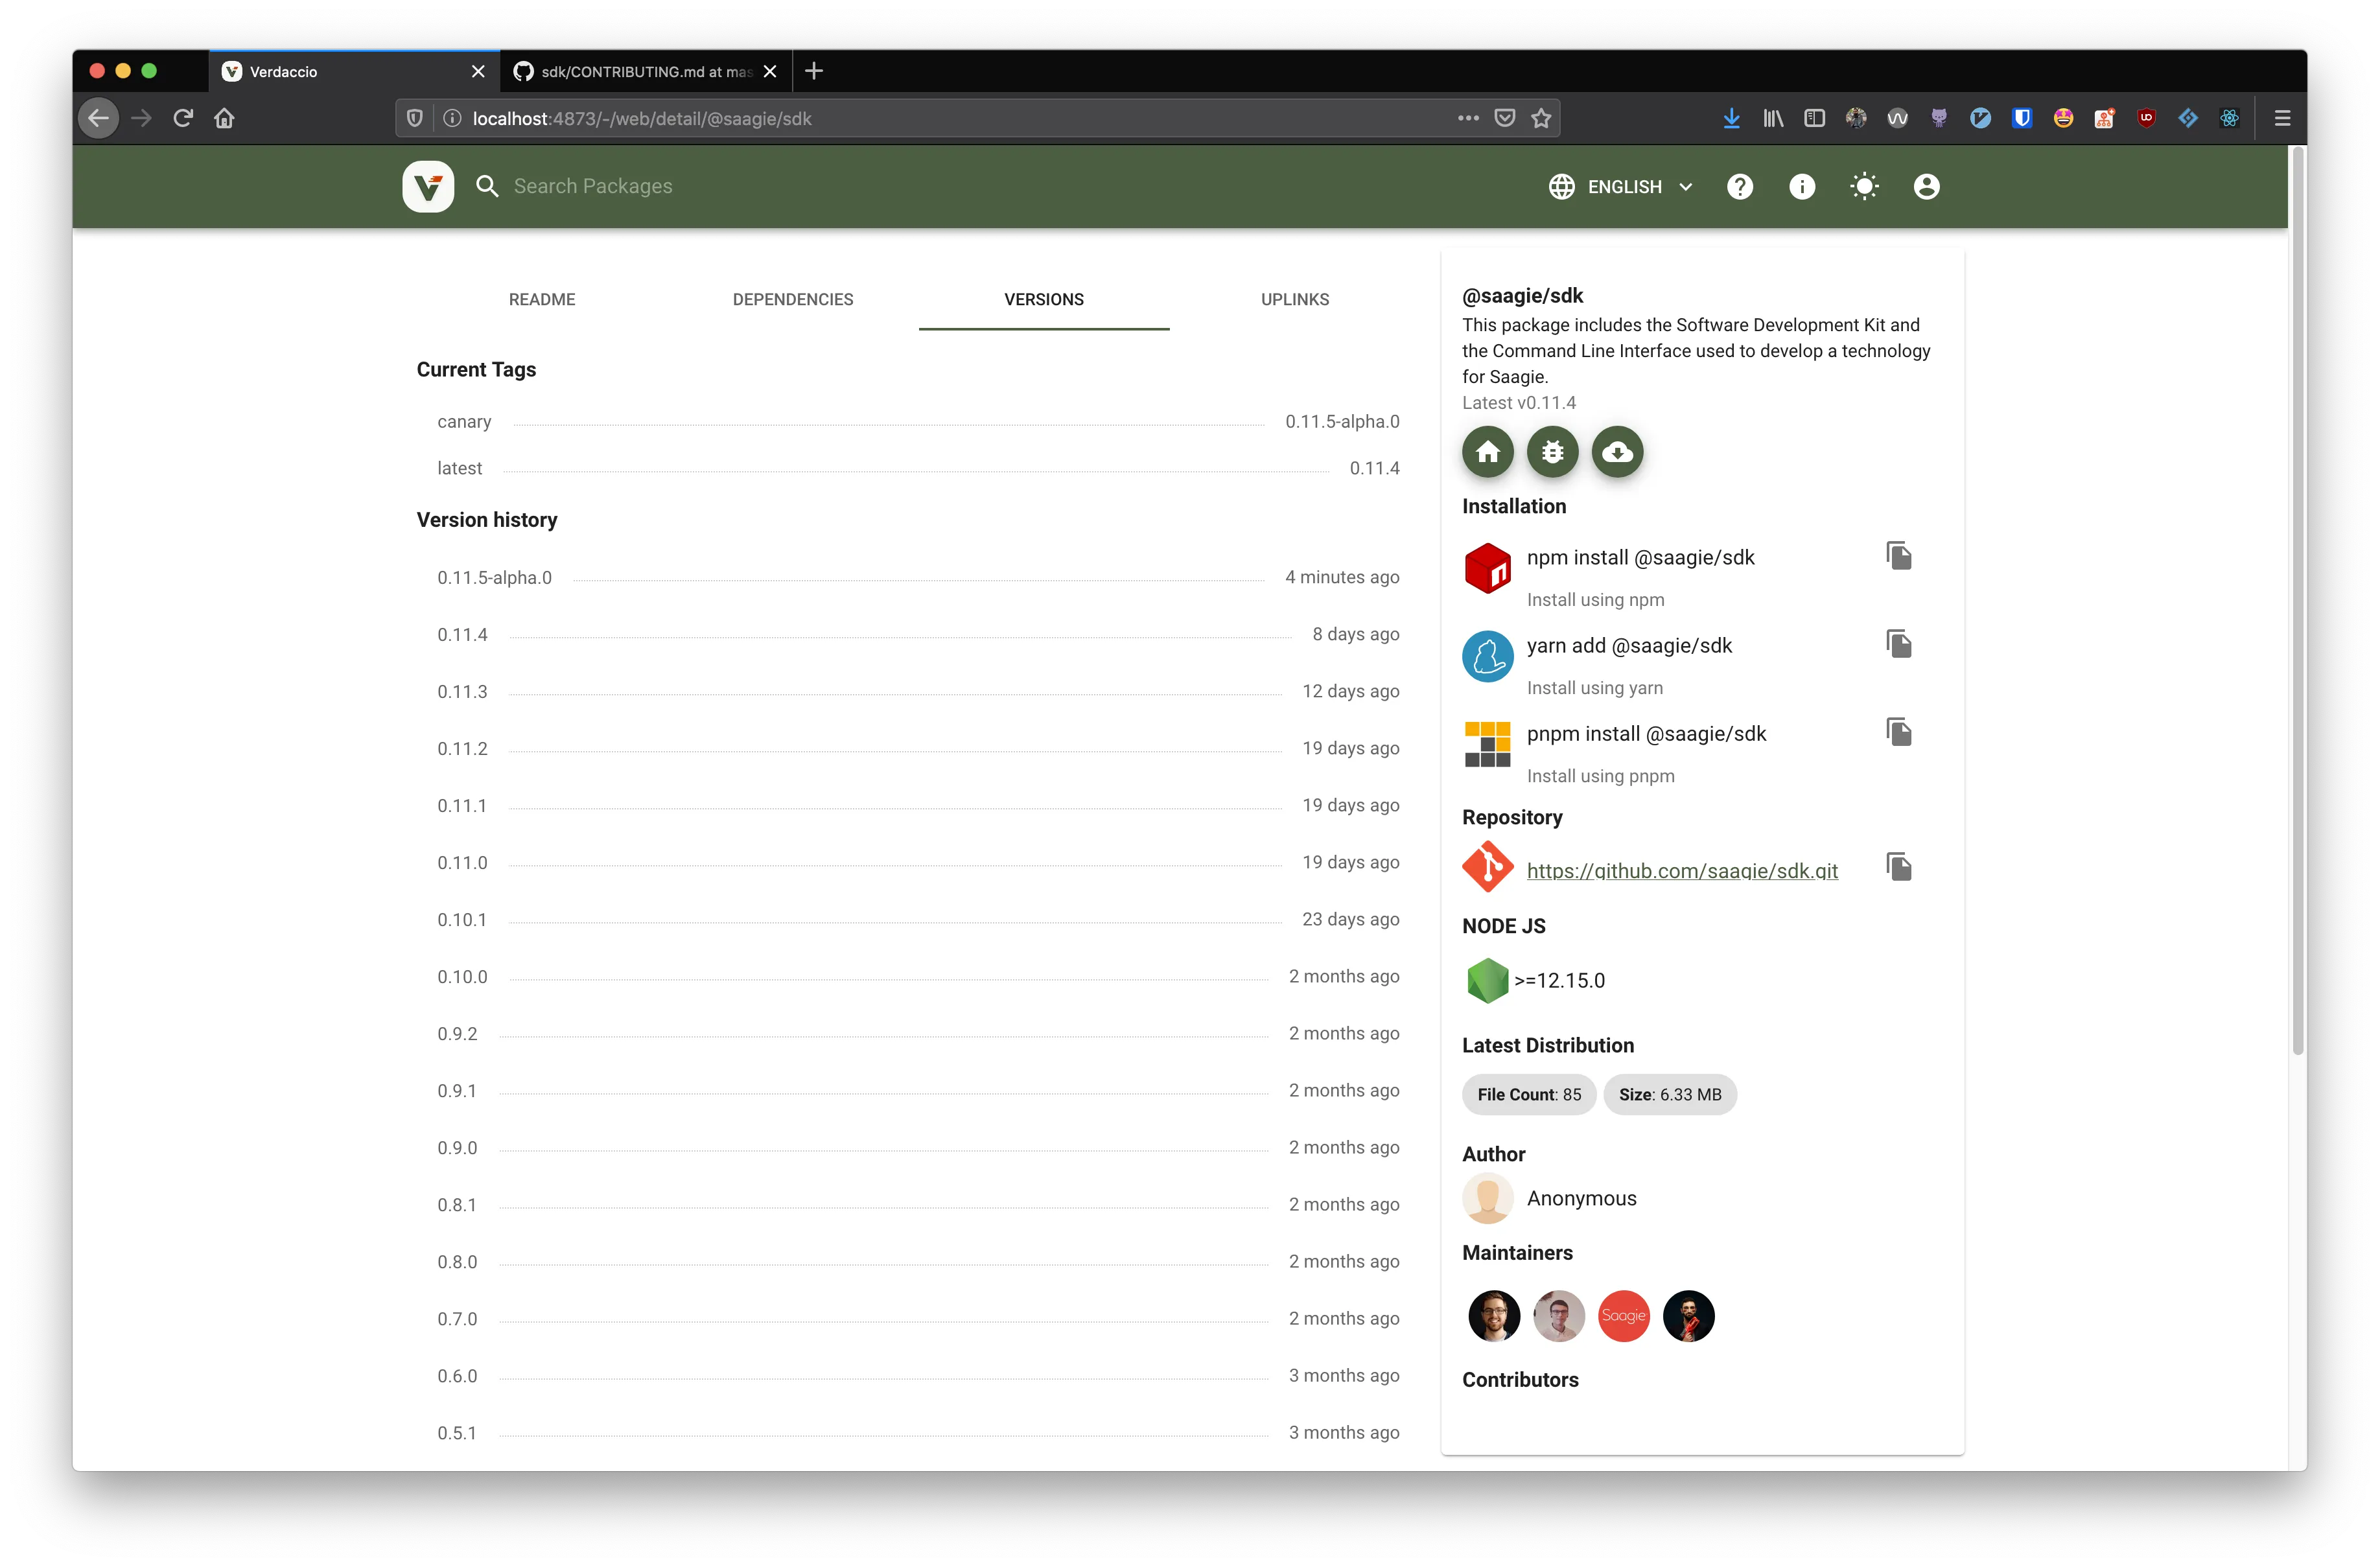The width and height of the screenshot is (2380, 1567).
Task: Open the page actions three-dots menu
Action: pos(1468,118)
